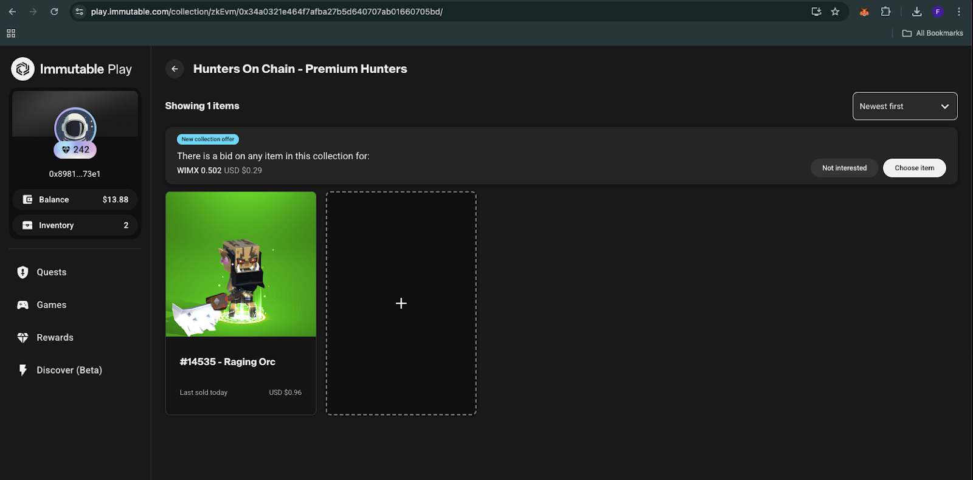973x480 pixels.
Task: Open browser downloads
Action: click(x=917, y=12)
